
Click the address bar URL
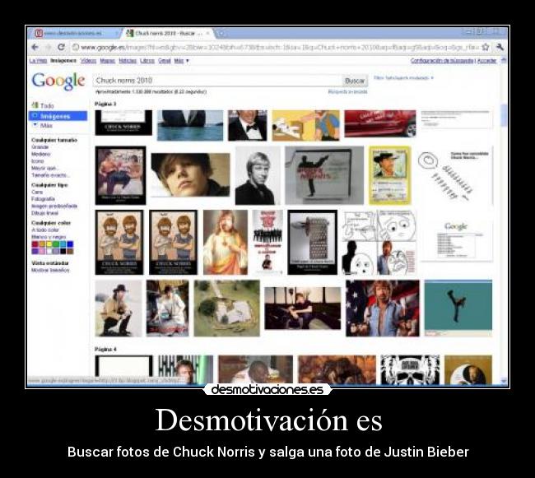tap(280, 47)
